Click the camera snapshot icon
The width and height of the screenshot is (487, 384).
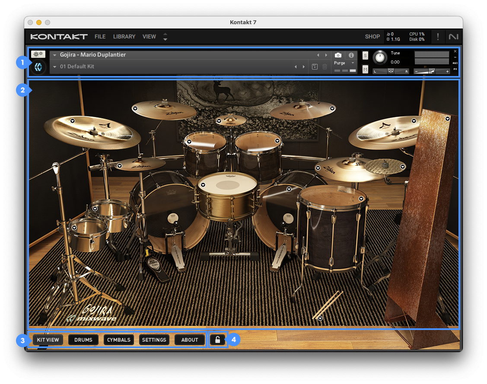tap(338, 55)
